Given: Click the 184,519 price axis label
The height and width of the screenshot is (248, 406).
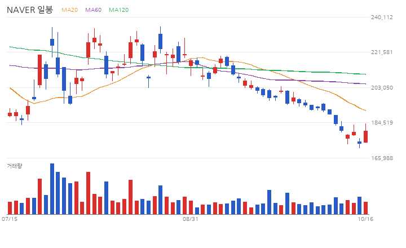Looking at the screenshot, I should (382, 122).
